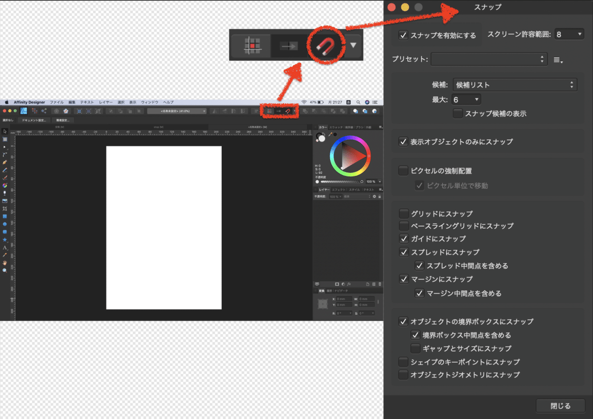Image resolution: width=593 pixels, height=419 pixels.
Task: Click the add layer page icon
Action: coord(368,284)
